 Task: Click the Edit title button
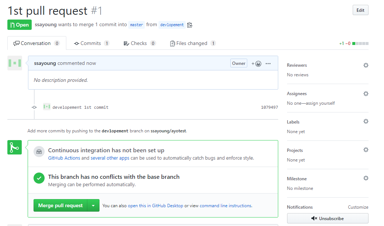[360, 10]
